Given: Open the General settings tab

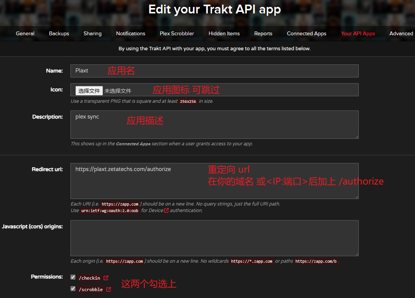Looking at the screenshot, I should (x=25, y=33).
